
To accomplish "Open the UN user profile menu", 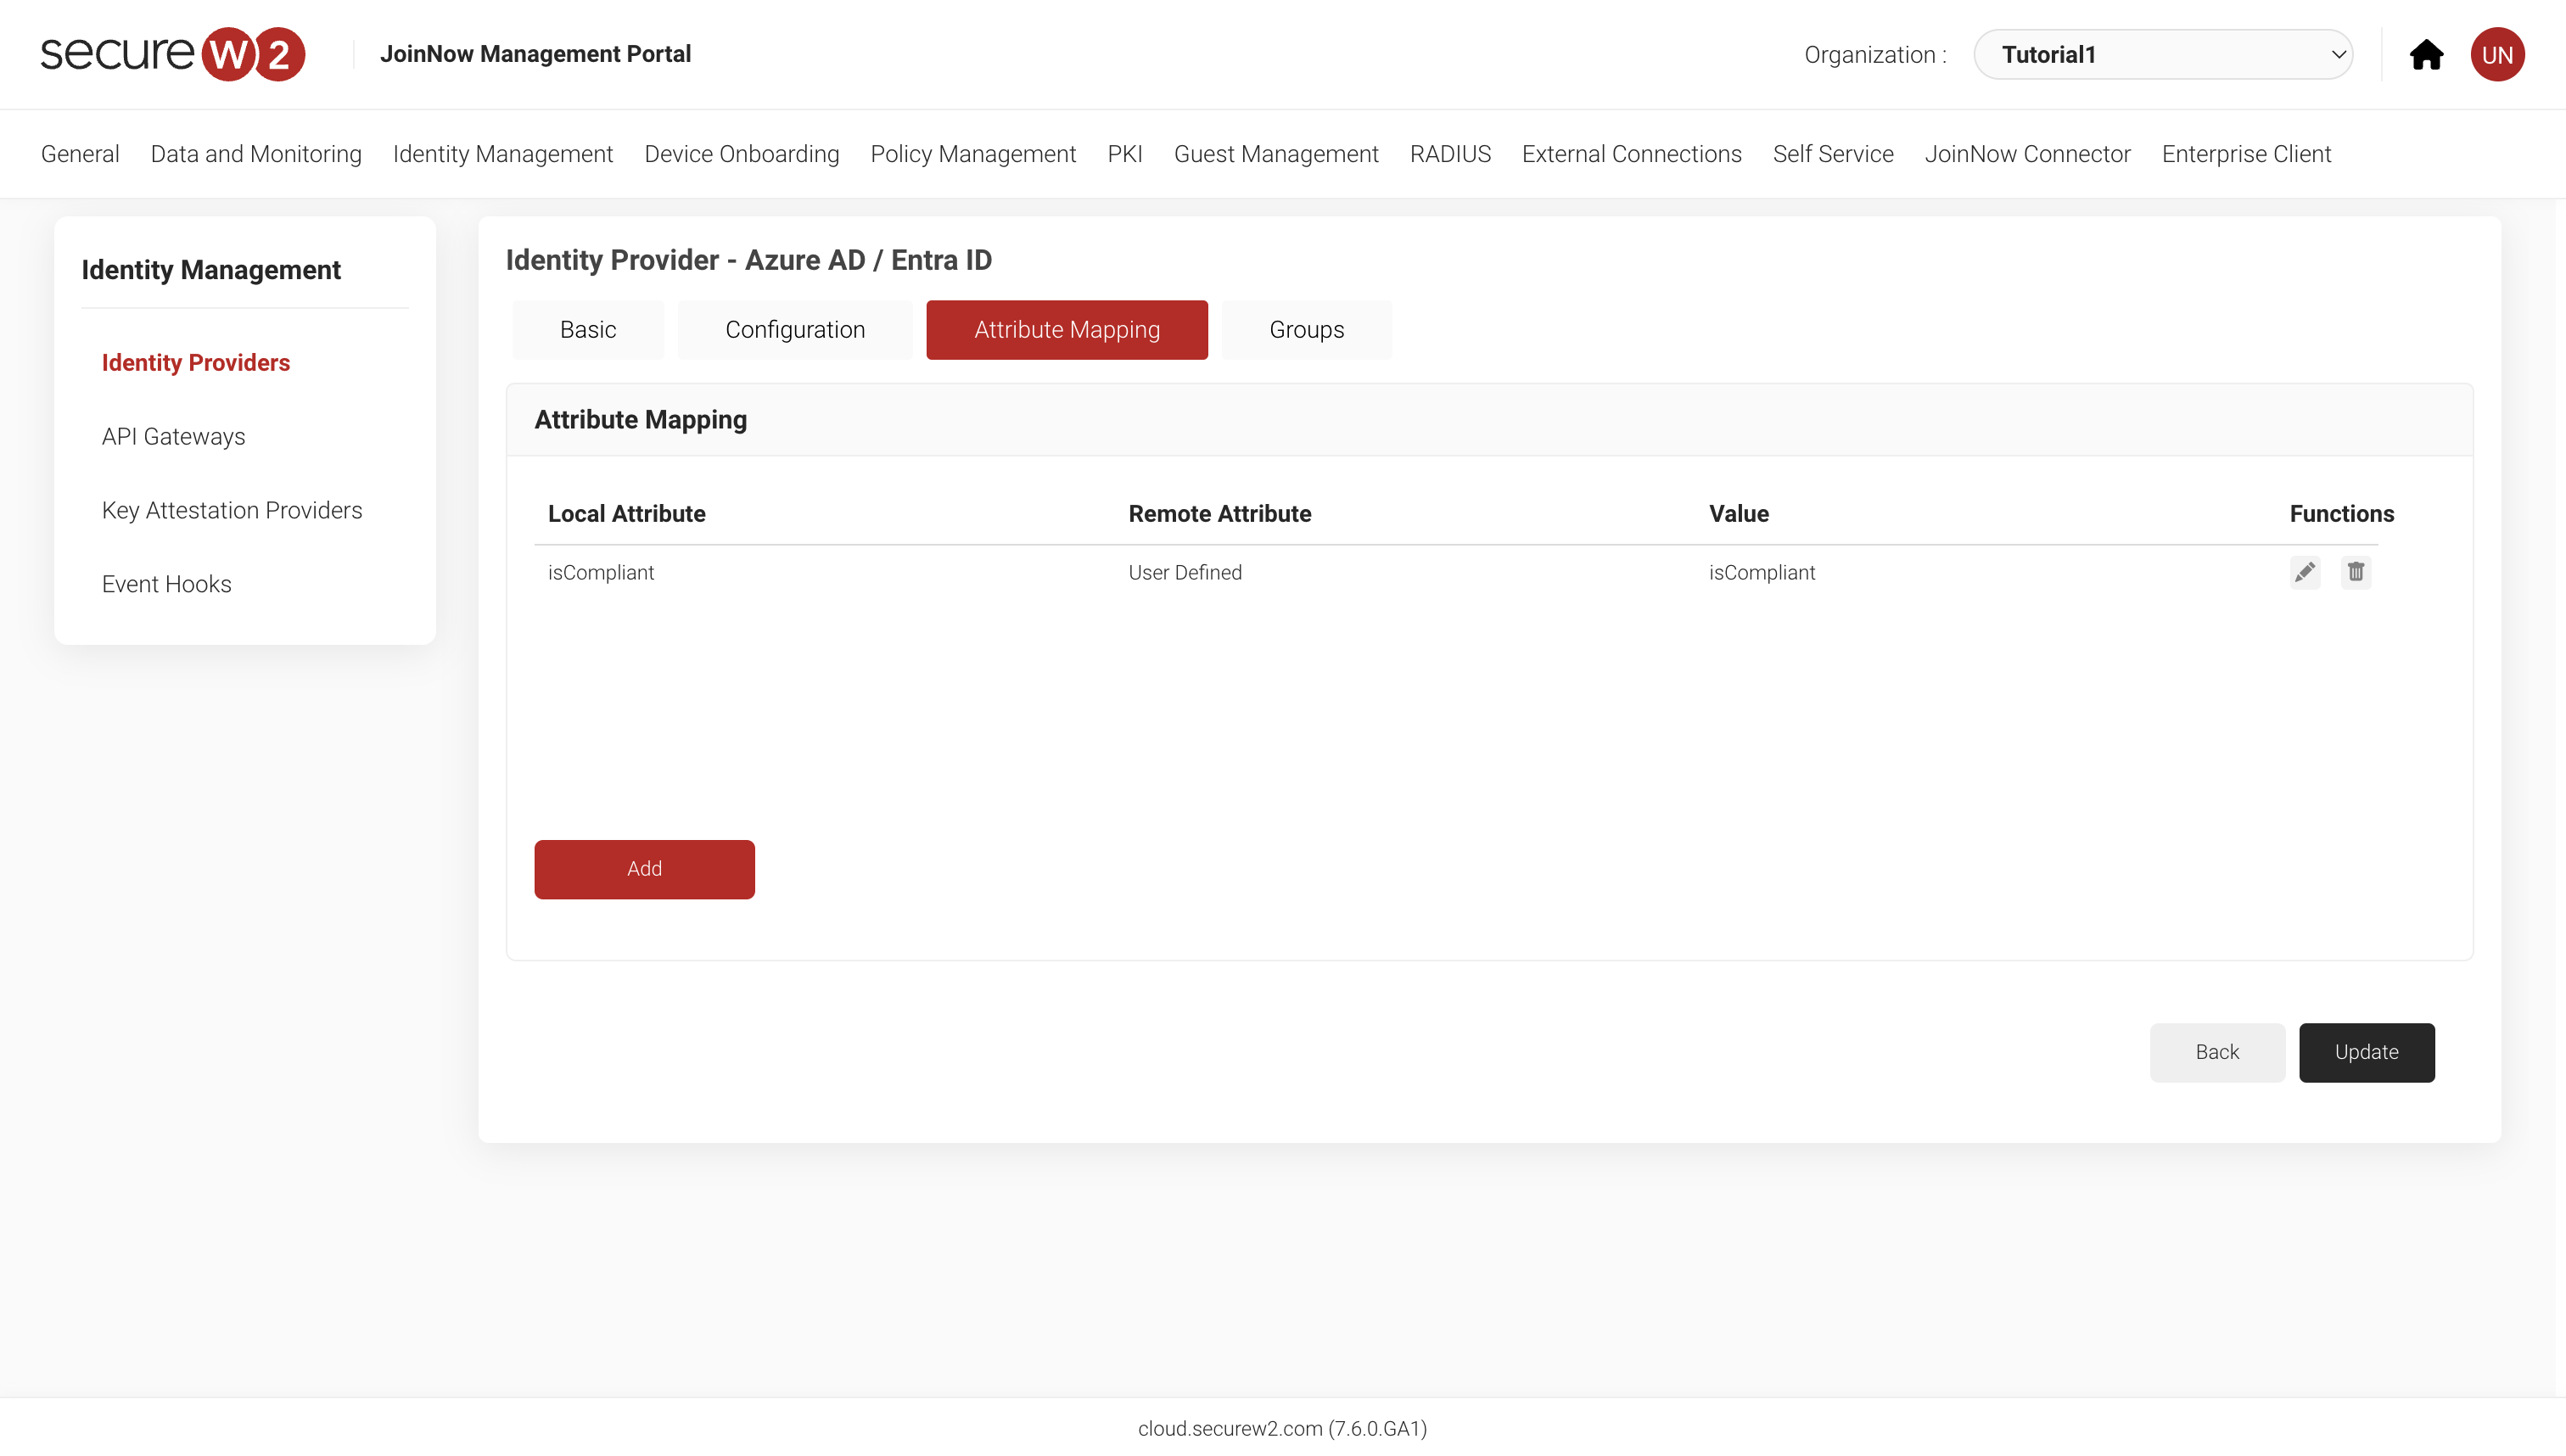I will coord(2497,55).
